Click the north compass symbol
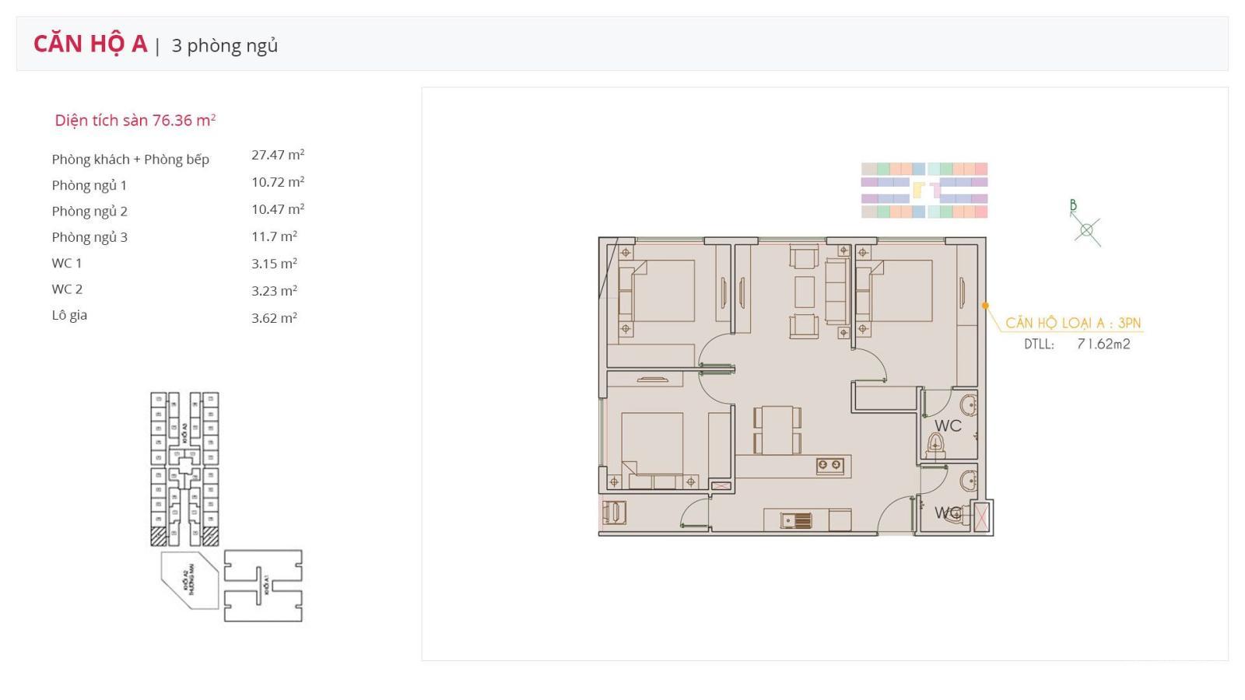This screenshot has width=1245, height=700. coord(1085,229)
